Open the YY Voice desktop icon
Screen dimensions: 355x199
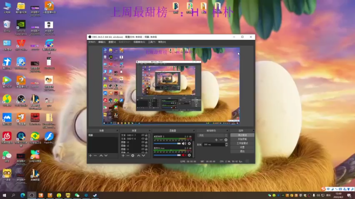click(7, 175)
